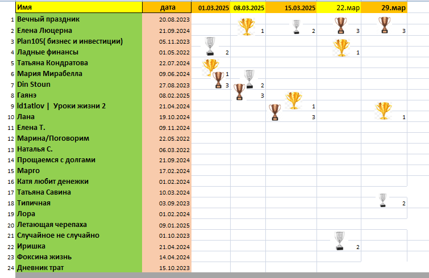The width and height of the screenshot is (429, 278).
Task: Pick the silver trophy in the 15.03.2025 column
Action: (x=296, y=27)
